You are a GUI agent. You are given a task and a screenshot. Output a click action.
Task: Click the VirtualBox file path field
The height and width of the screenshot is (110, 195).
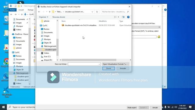(144, 37)
